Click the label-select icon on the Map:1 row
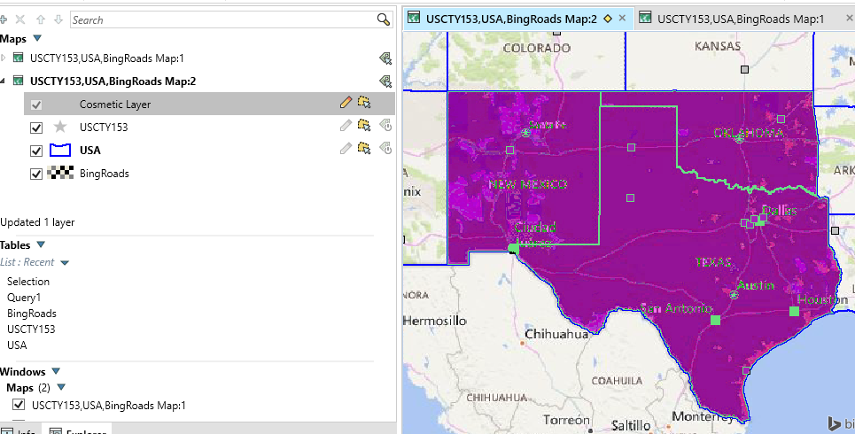 [x=385, y=58]
